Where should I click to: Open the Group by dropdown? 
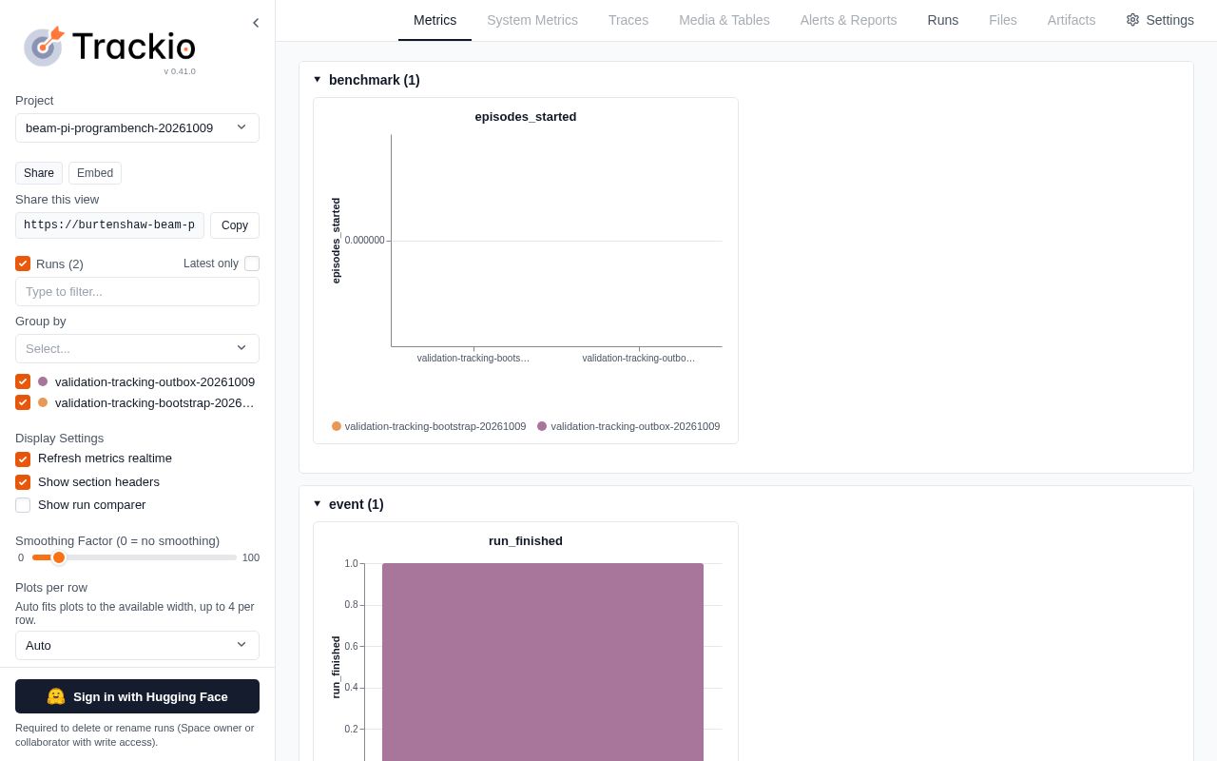tap(137, 348)
